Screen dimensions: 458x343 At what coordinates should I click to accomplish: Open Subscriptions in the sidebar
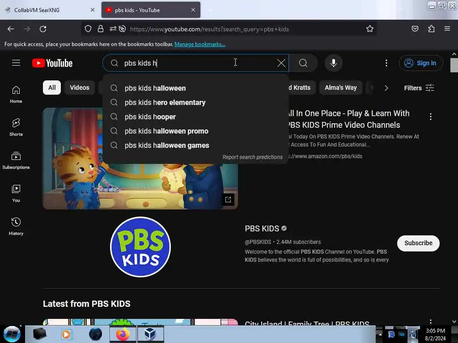point(16,160)
